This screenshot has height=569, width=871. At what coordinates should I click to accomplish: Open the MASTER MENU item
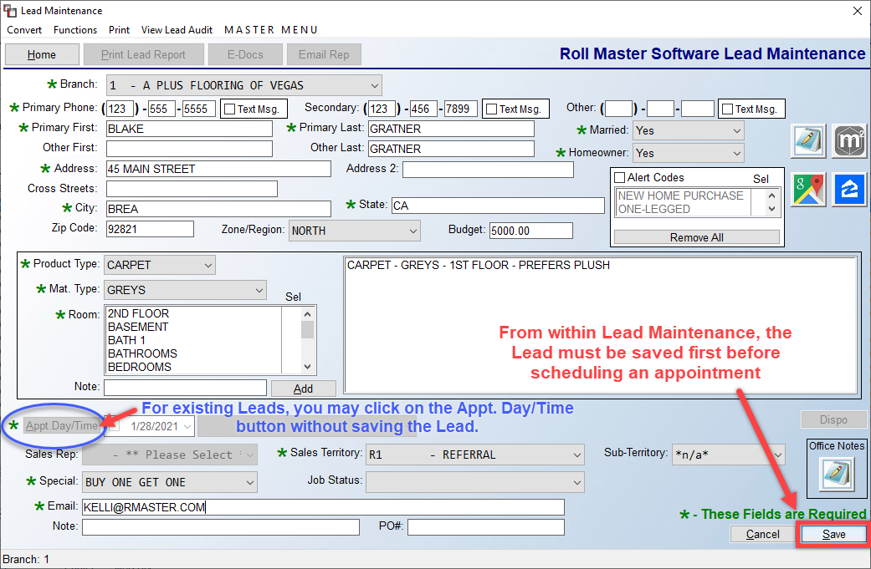pos(270,30)
